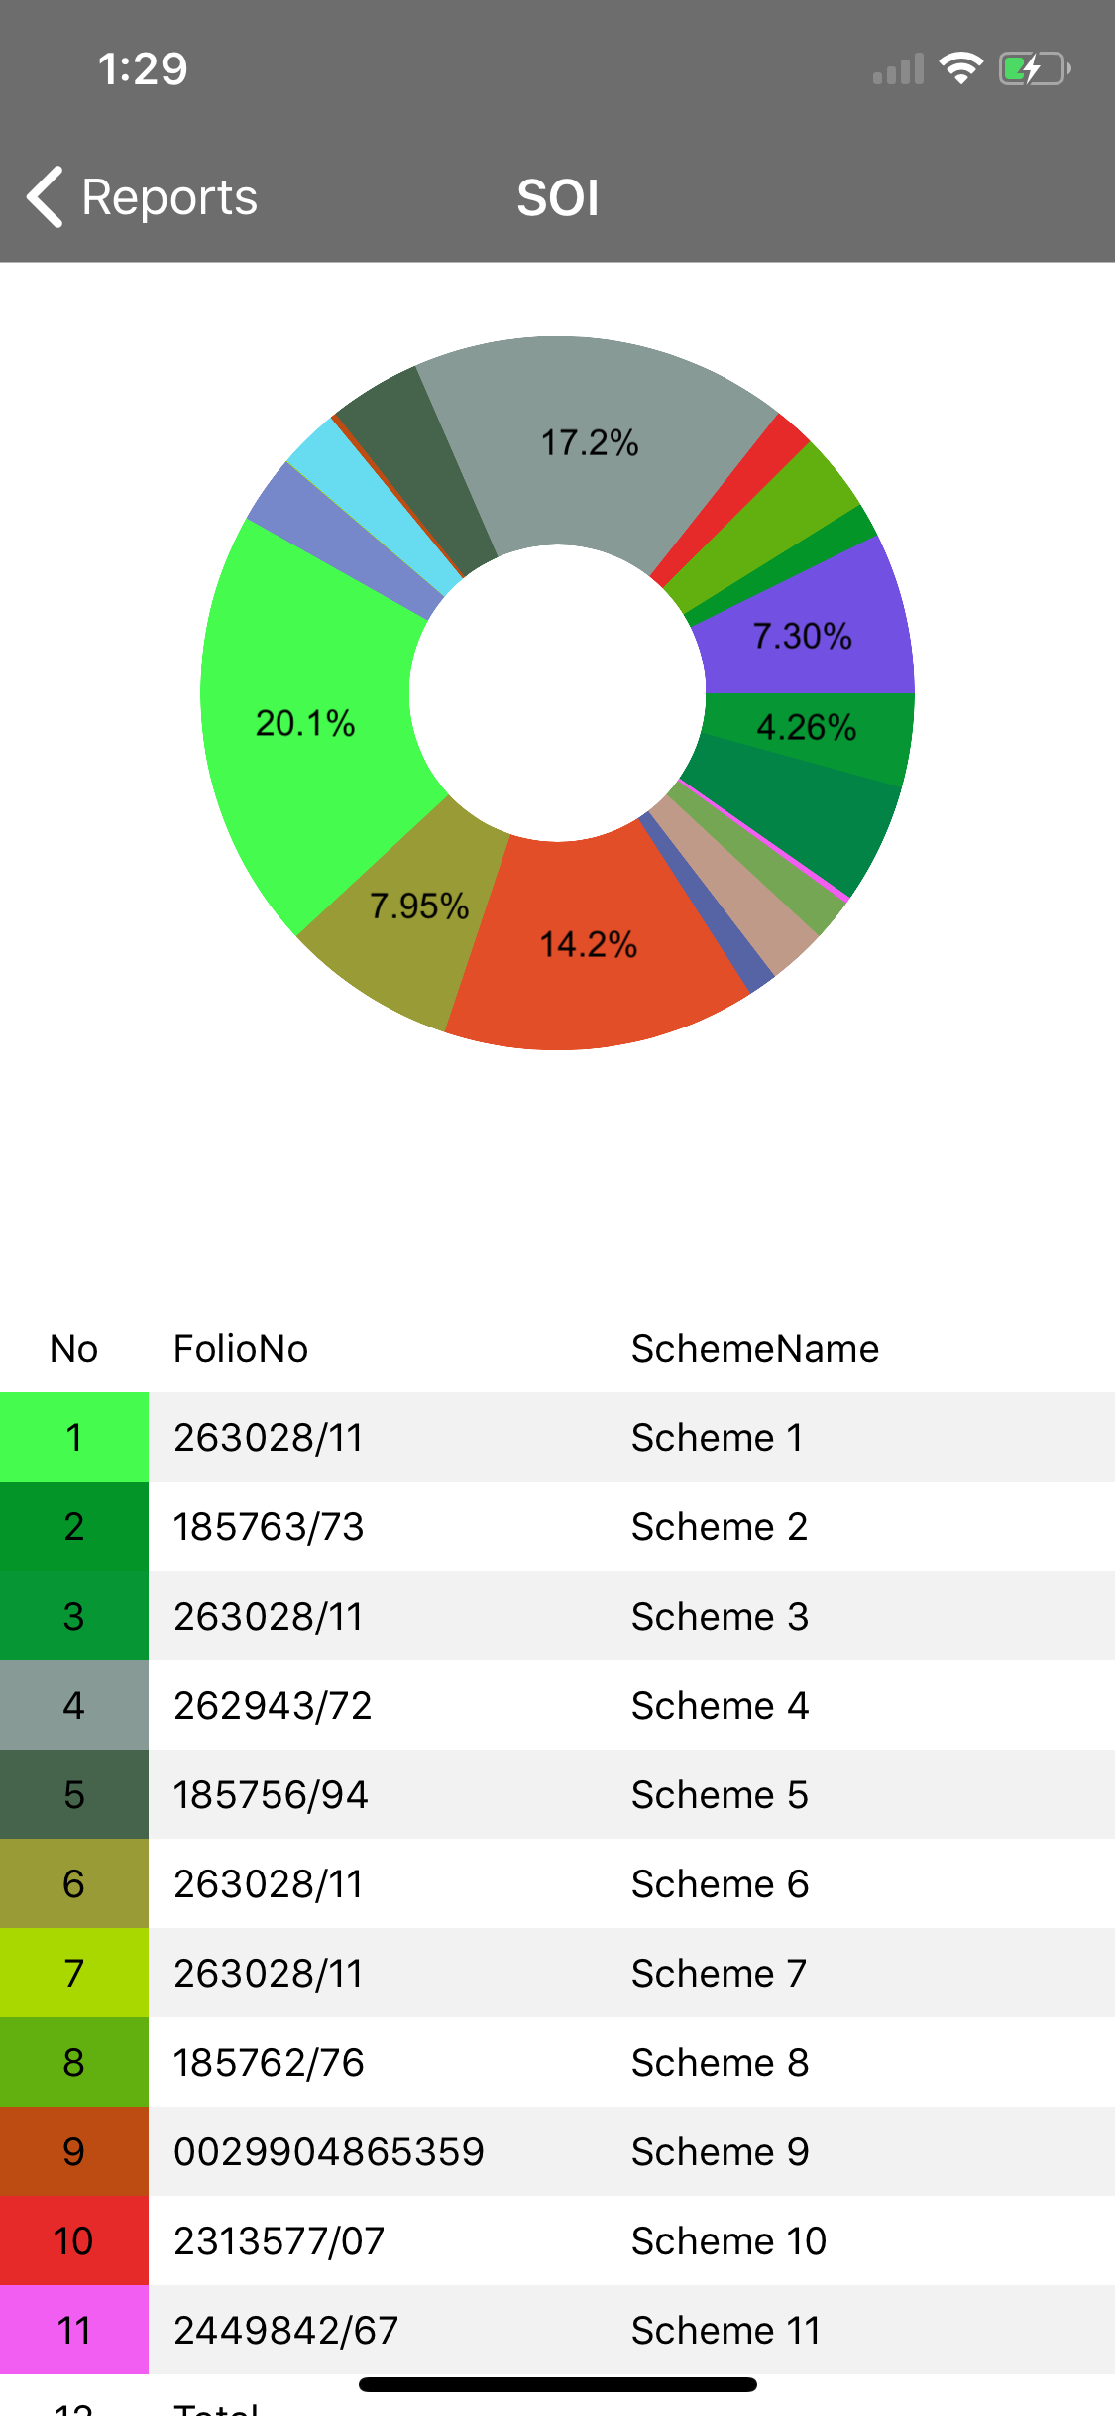Image resolution: width=1115 pixels, height=2416 pixels.
Task: Select the 7.30% purple pie slice
Action: [803, 636]
